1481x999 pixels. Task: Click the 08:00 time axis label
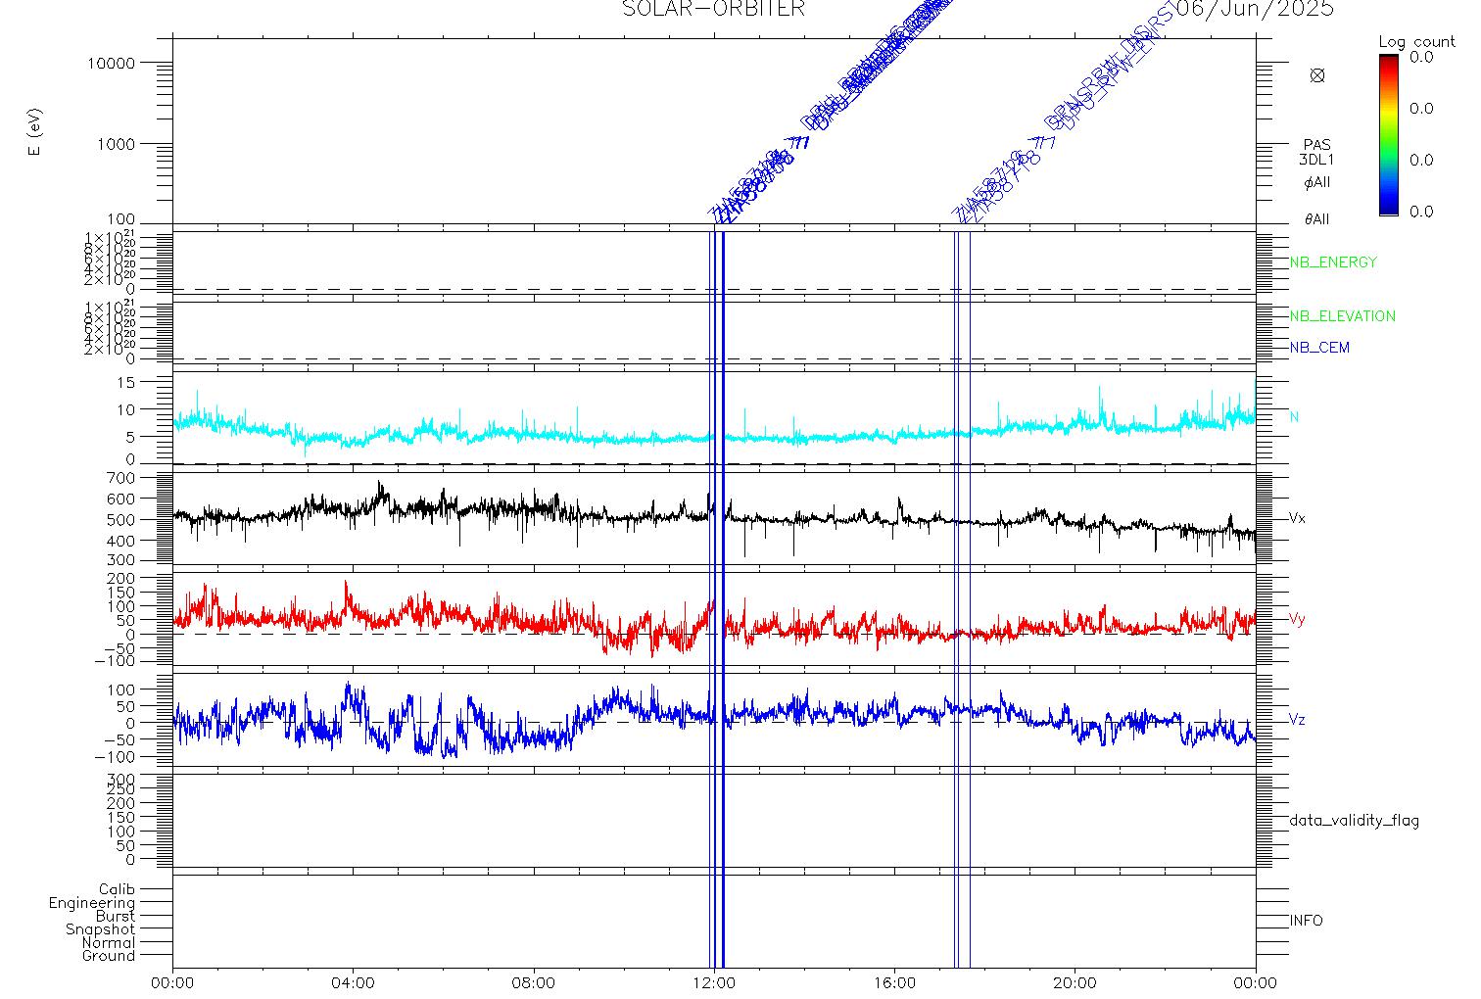534,983
